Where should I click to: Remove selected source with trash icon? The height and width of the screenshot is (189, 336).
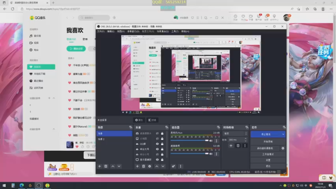(144, 166)
